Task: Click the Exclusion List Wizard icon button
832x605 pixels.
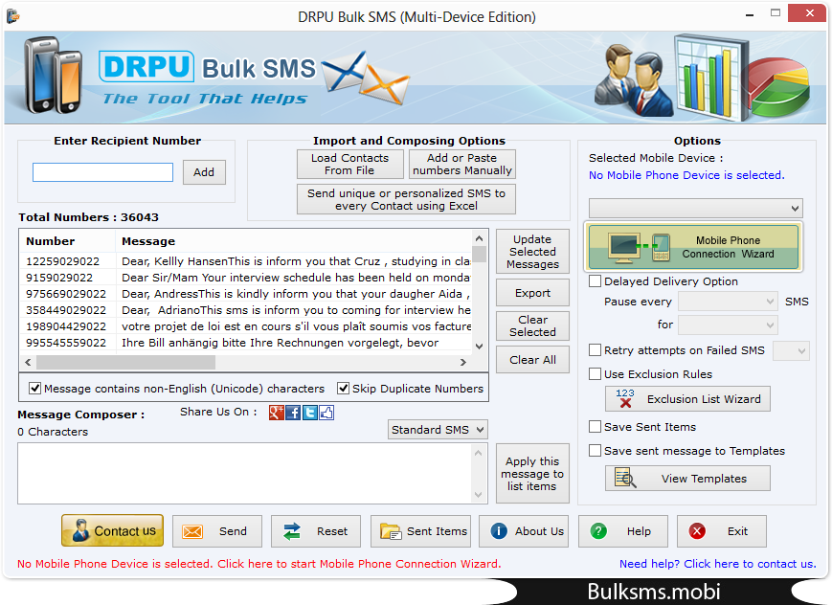Action: click(x=687, y=398)
